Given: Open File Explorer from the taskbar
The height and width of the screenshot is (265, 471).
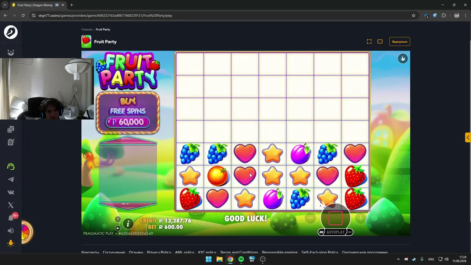Looking at the screenshot, I should [219, 259].
